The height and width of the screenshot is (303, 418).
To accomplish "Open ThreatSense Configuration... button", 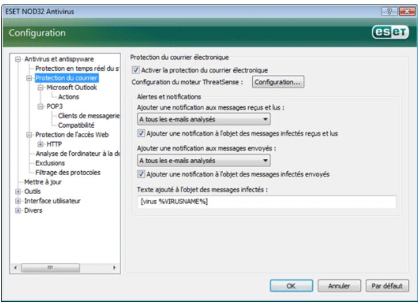I will pos(278,82).
